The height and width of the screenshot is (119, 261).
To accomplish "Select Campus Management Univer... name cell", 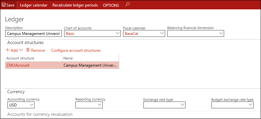I will 91,65.
